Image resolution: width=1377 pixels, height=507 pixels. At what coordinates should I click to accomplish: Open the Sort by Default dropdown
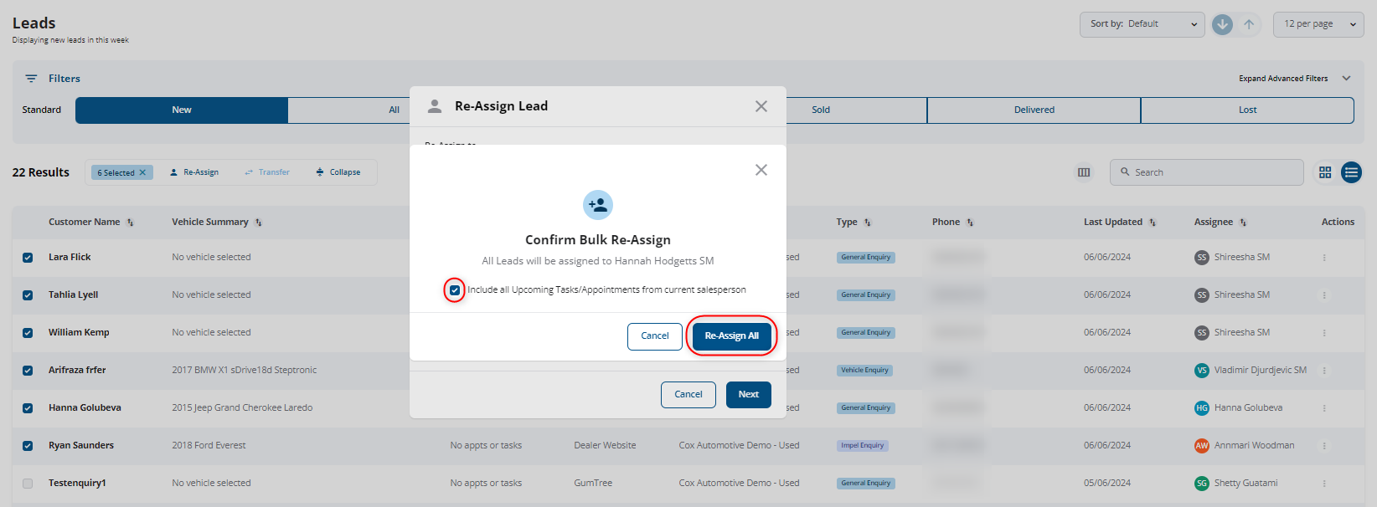tap(1142, 24)
